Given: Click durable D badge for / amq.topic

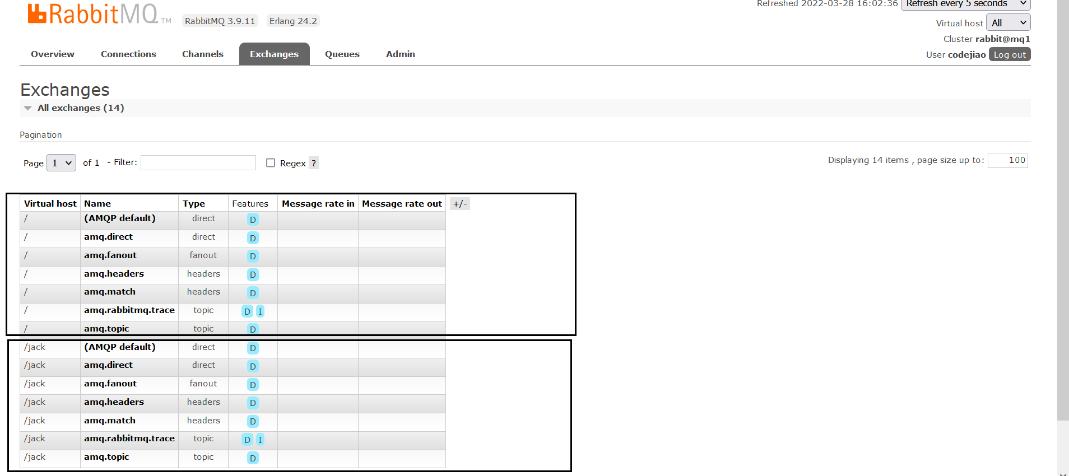Looking at the screenshot, I should click(x=253, y=329).
